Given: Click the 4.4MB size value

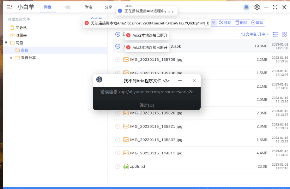Looking at the screenshot, I should click(262, 153).
